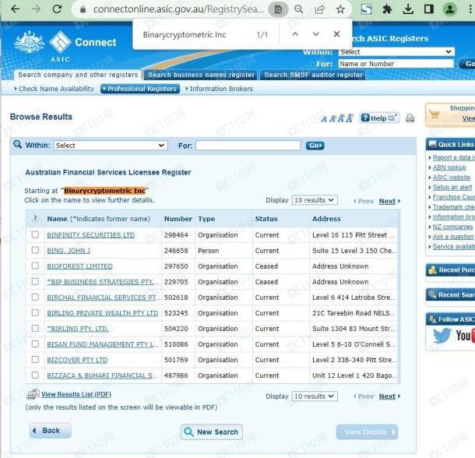This screenshot has width=475, height=458.
Task: Expand Professional Registers menu
Action: coord(140,89)
